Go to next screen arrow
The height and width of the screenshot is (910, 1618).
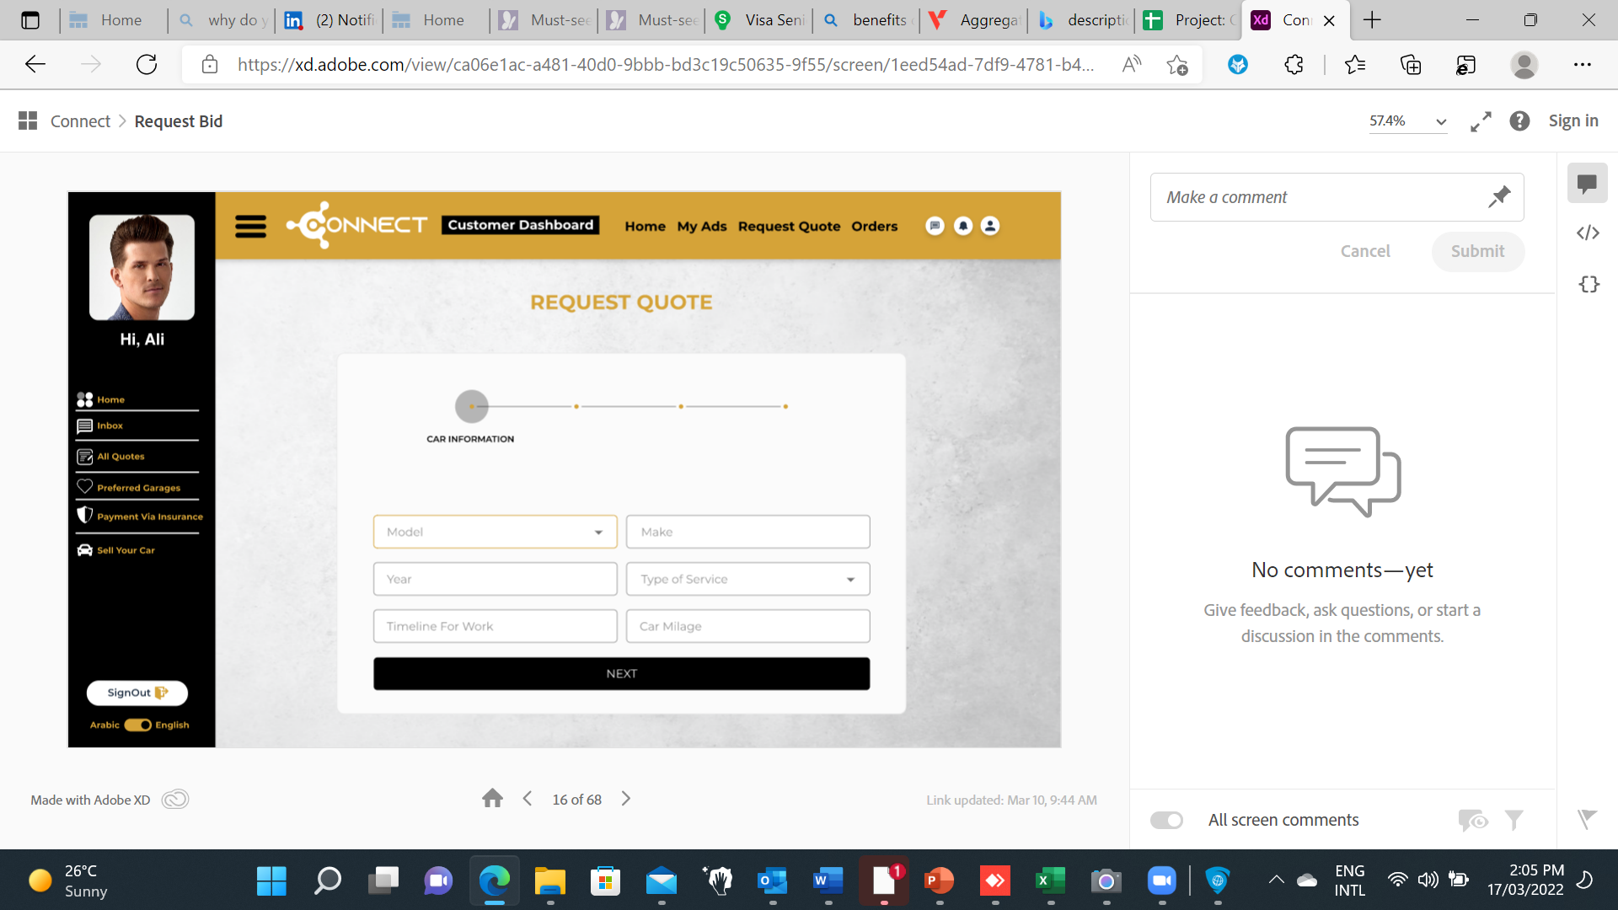point(625,799)
